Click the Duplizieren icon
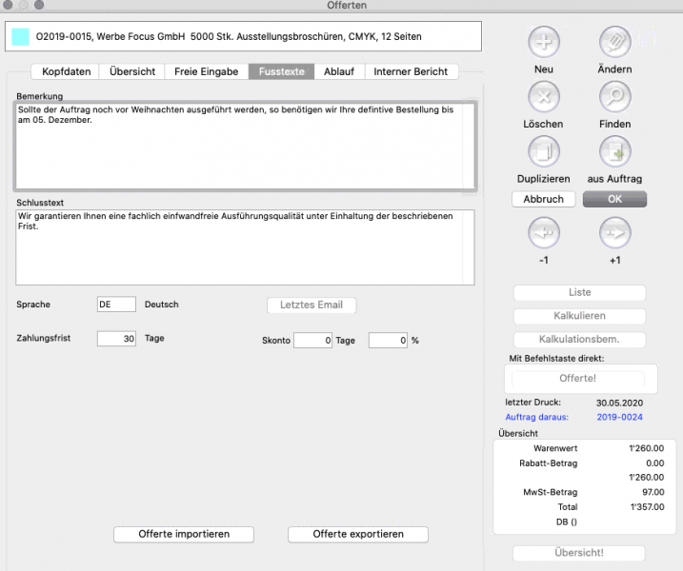Screen dimensions: 683x571 point(543,152)
